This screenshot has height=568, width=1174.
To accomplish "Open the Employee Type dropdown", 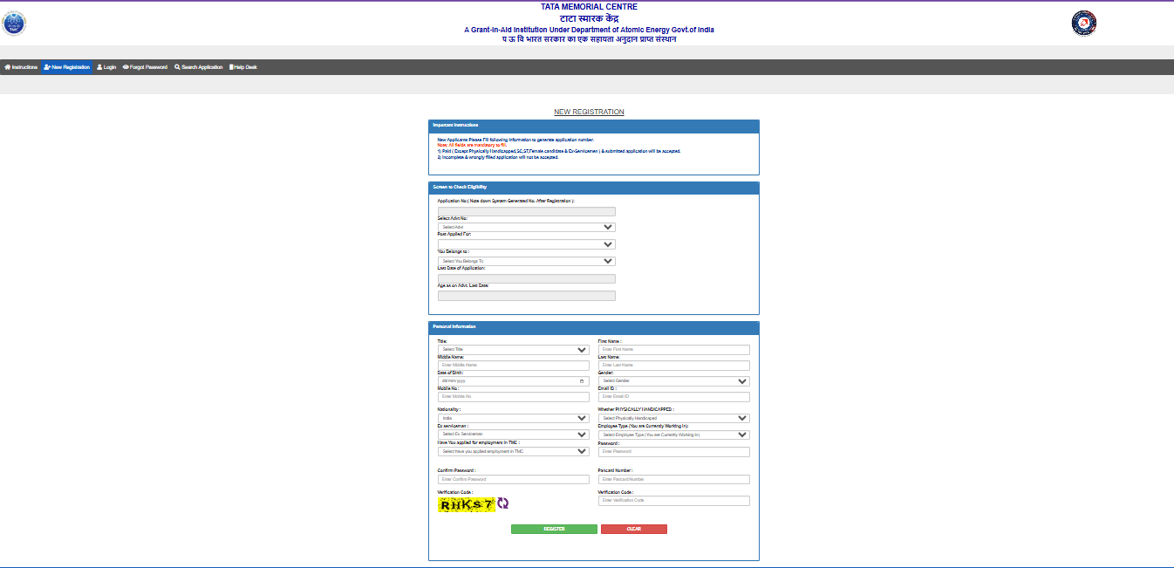I will click(x=674, y=434).
